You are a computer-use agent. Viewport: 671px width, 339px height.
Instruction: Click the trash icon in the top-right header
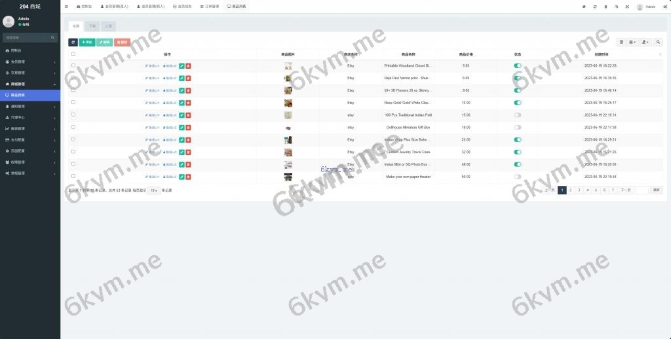click(605, 7)
